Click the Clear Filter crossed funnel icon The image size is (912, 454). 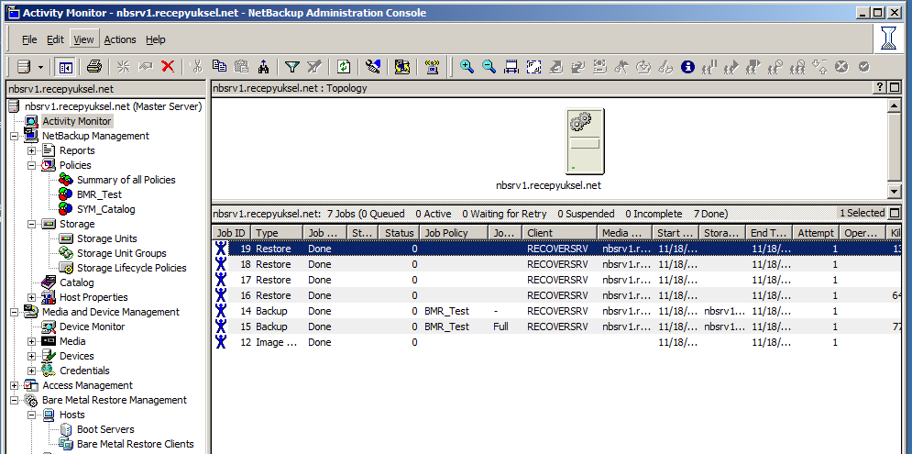coord(314,67)
